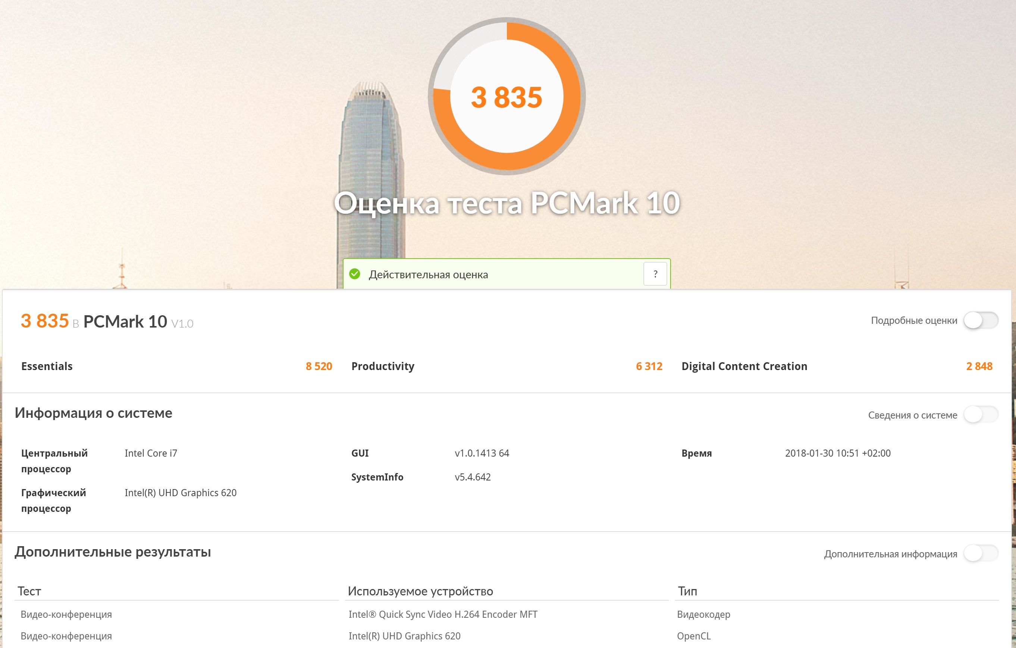Click the Digital Content Creation label
This screenshot has height=648, width=1016.
(744, 366)
